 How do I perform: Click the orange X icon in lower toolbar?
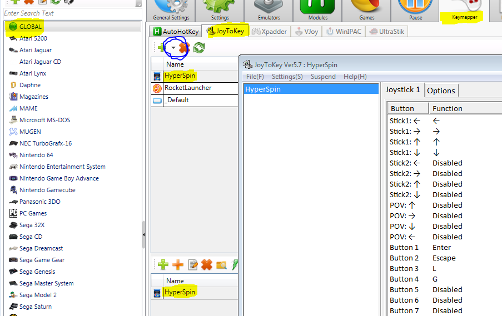207,265
